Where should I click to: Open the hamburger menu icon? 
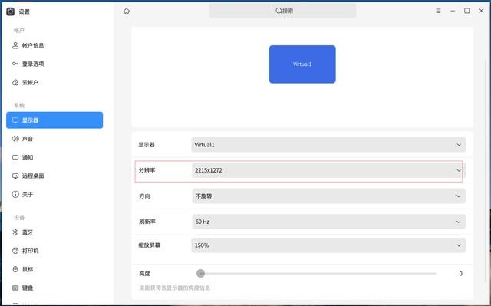point(438,11)
